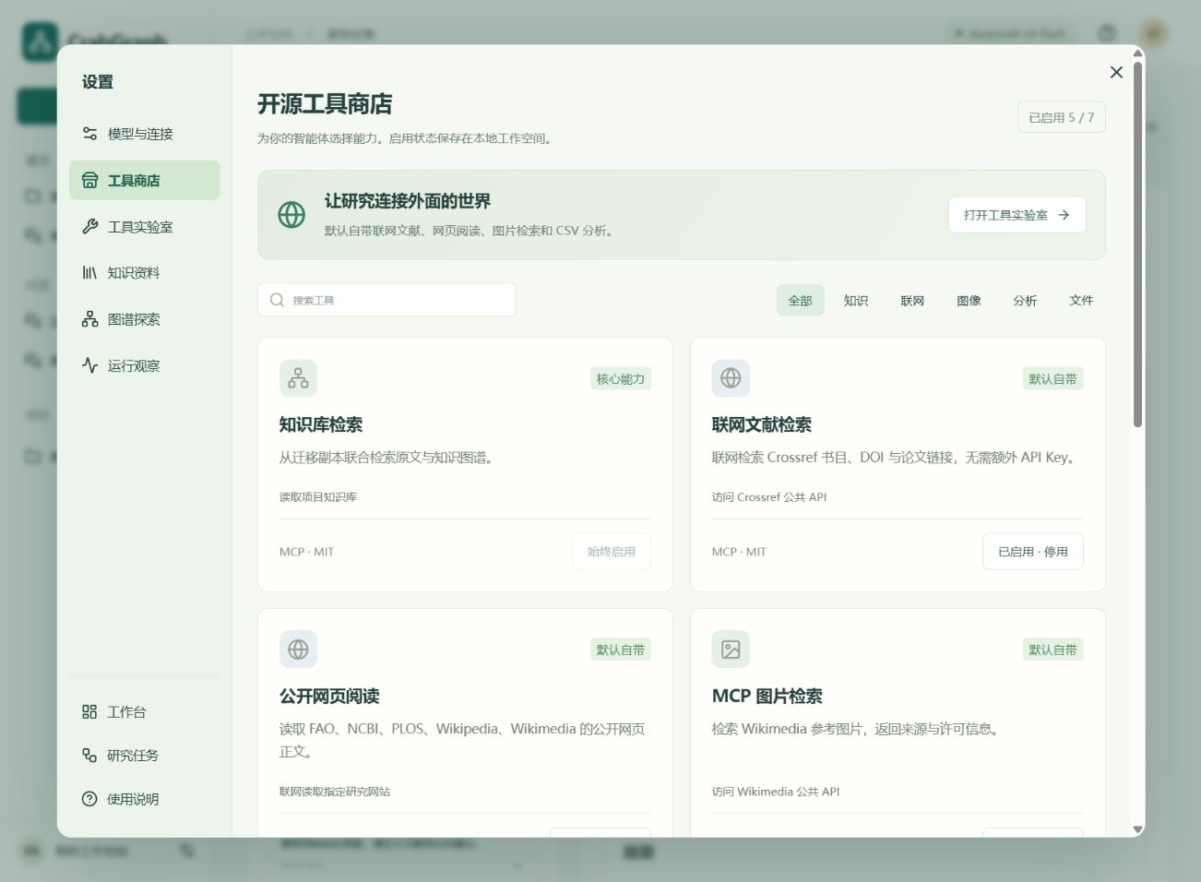
Task: Open 工具实验室 sidebar item
Action: [144, 226]
